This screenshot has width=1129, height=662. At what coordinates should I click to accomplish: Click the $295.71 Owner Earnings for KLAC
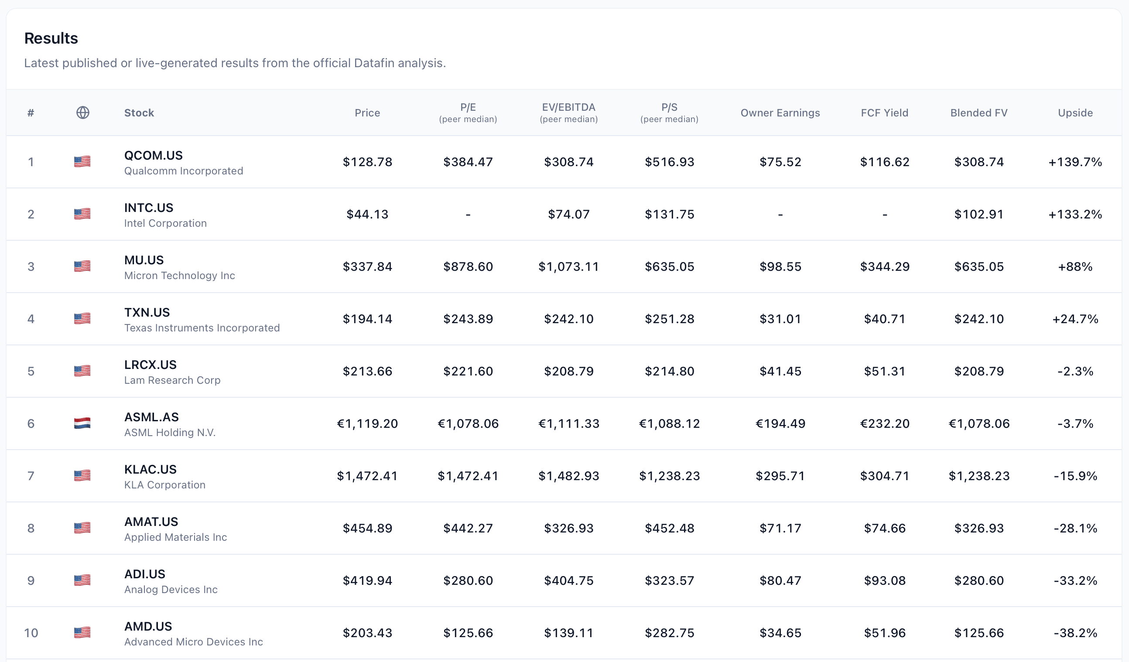click(x=780, y=476)
